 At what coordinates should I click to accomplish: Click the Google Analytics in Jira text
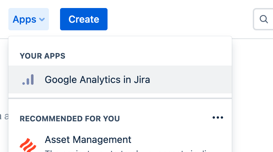97,80
